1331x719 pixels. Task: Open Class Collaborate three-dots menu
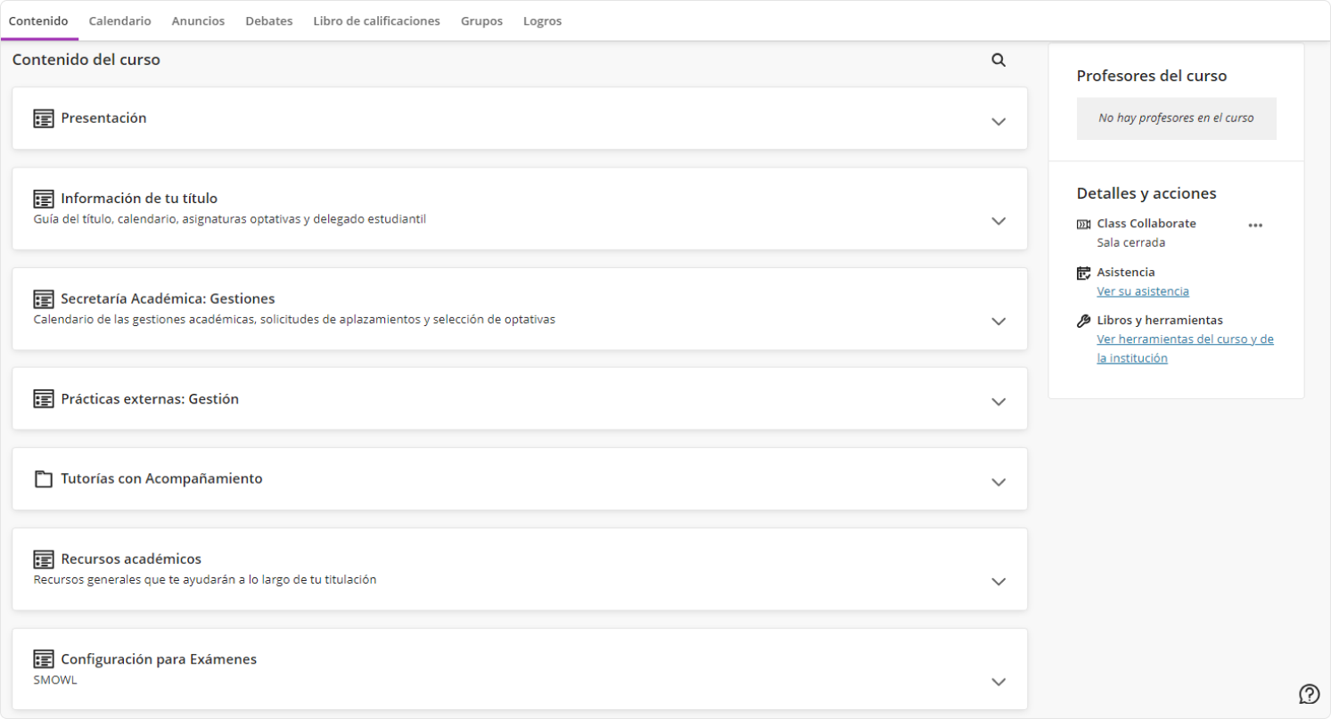click(x=1255, y=225)
